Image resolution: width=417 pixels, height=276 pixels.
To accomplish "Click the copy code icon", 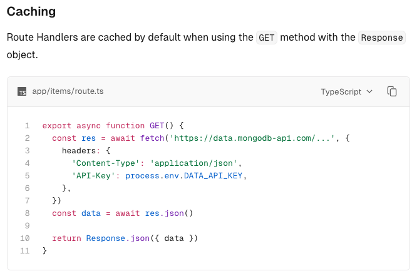I will click(x=392, y=91).
